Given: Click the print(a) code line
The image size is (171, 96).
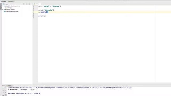Looking at the screenshot, I should [x=42, y=16].
